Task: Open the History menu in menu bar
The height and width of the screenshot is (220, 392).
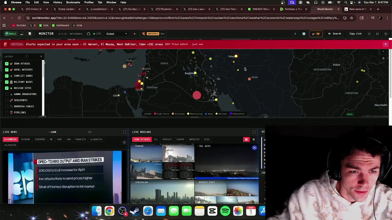Action: (x=58, y=2)
